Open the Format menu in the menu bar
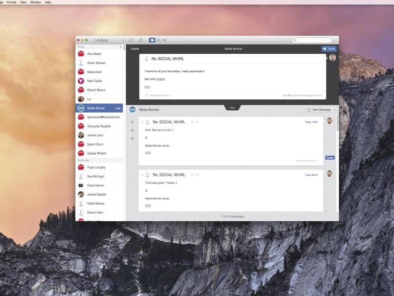Viewport: 394px width, 296px height. (11, 2)
